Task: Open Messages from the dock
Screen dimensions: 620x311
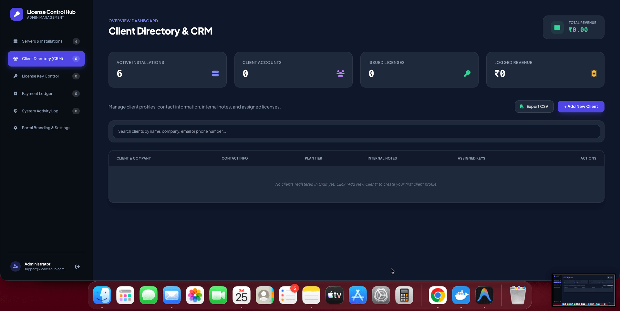Action: (x=149, y=295)
